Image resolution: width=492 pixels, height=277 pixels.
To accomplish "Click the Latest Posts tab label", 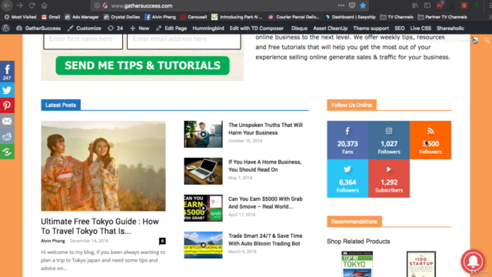I will [x=61, y=105].
